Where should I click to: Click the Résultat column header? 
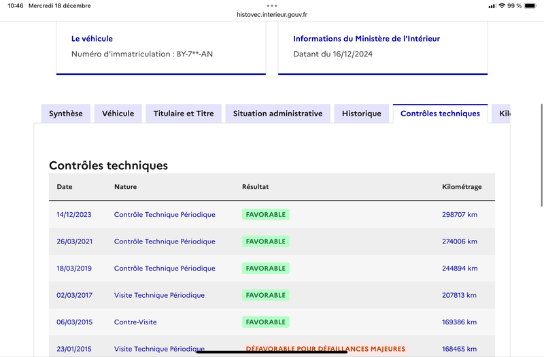click(256, 186)
